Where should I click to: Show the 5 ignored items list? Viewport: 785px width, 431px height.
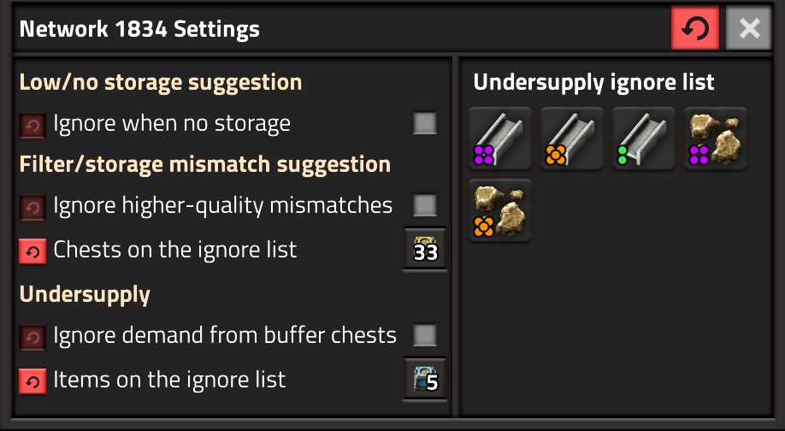point(425,380)
